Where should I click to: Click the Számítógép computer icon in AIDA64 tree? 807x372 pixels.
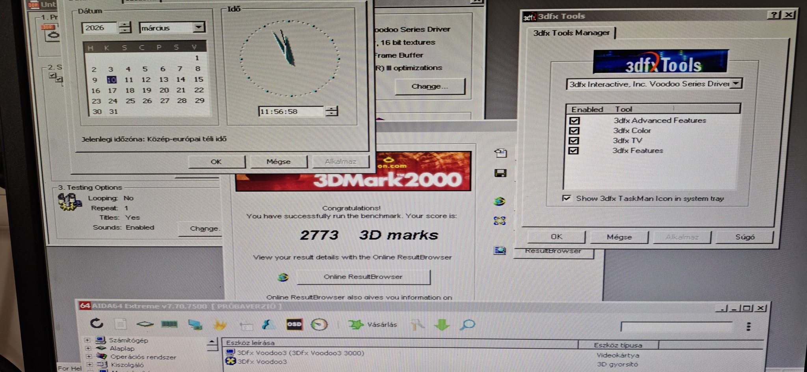point(101,339)
